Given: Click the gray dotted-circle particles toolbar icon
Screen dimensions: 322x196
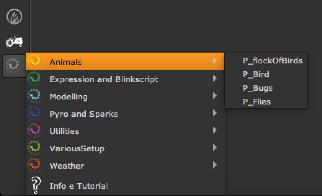Looking at the screenshot, I should [14, 65].
